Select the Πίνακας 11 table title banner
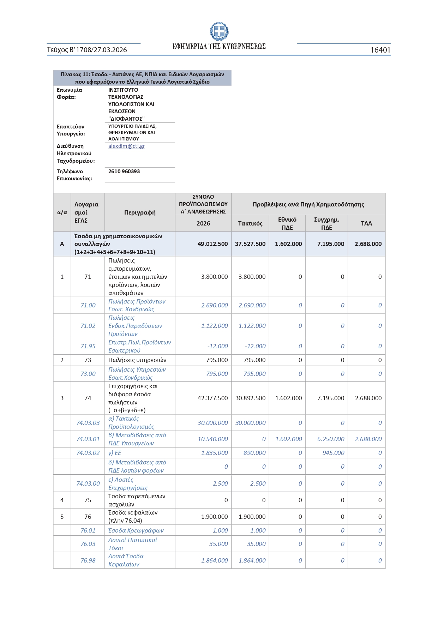The width and height of the screenshot is (438, 619). click(x=142, y=78)
